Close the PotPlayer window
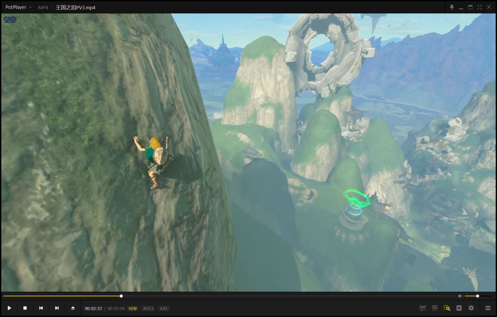Image resolution: width=497 pixels, height=317 pixels. (489, 7)
